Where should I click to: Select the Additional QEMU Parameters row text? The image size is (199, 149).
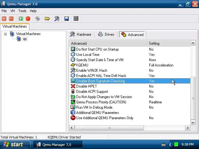pos(97,113)
